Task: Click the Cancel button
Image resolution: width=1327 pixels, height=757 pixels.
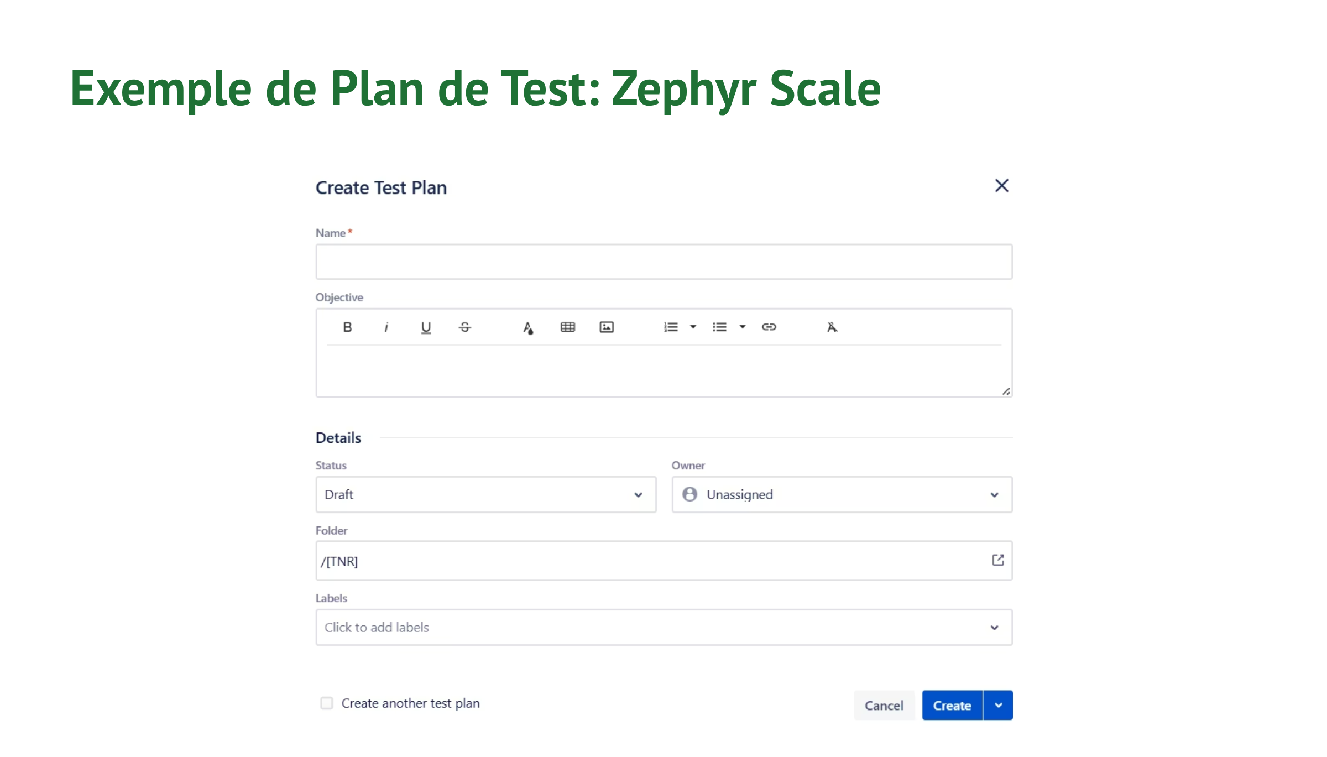Action: [884, 706]
